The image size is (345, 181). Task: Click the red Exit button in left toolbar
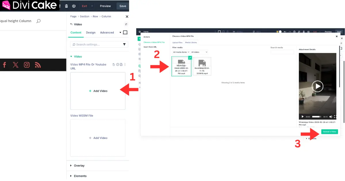pos(84,6)
